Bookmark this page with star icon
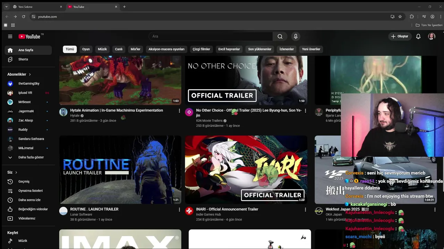 tap(400, 17)
